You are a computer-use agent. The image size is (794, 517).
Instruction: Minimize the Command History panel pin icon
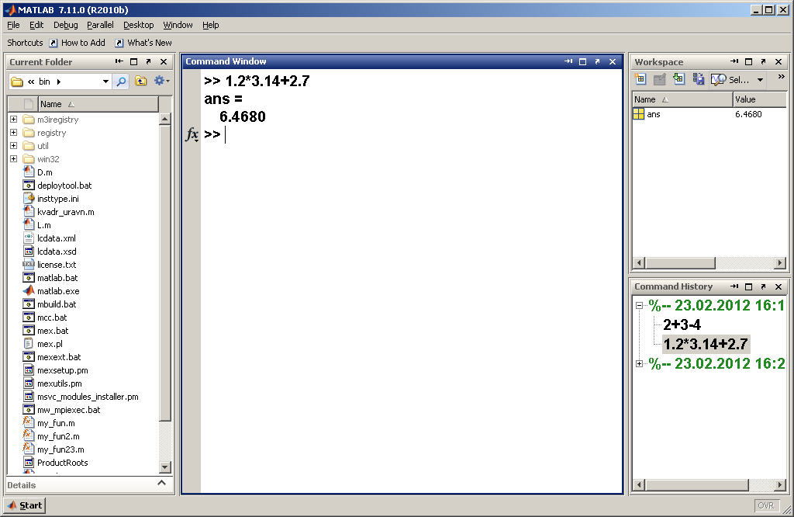point(734,287)
